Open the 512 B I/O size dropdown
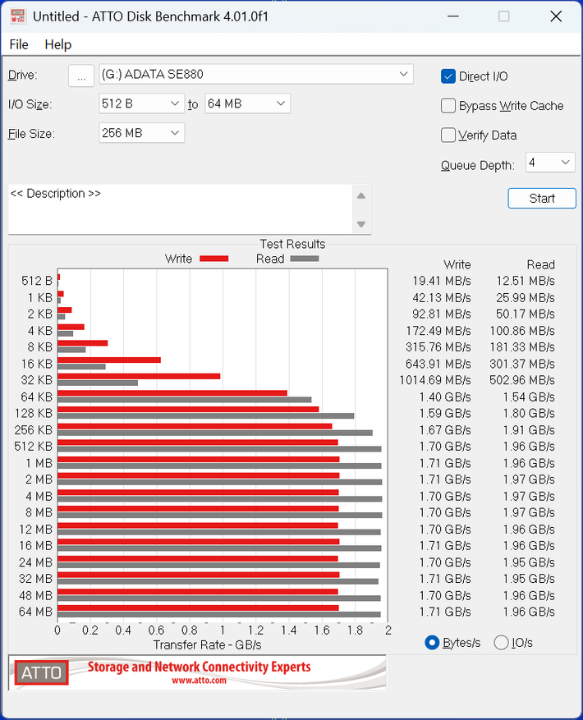583x720 pixels. [141, 103]
